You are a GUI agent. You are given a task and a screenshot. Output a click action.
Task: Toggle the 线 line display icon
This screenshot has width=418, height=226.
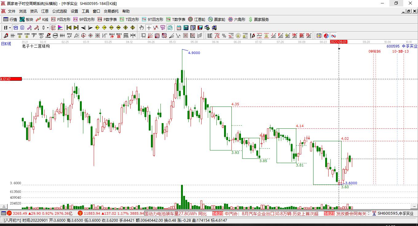(170, 28)
